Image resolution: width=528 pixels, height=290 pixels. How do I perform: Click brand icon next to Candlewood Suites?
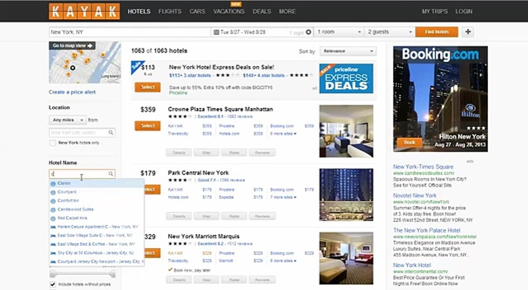pos(53,209)
